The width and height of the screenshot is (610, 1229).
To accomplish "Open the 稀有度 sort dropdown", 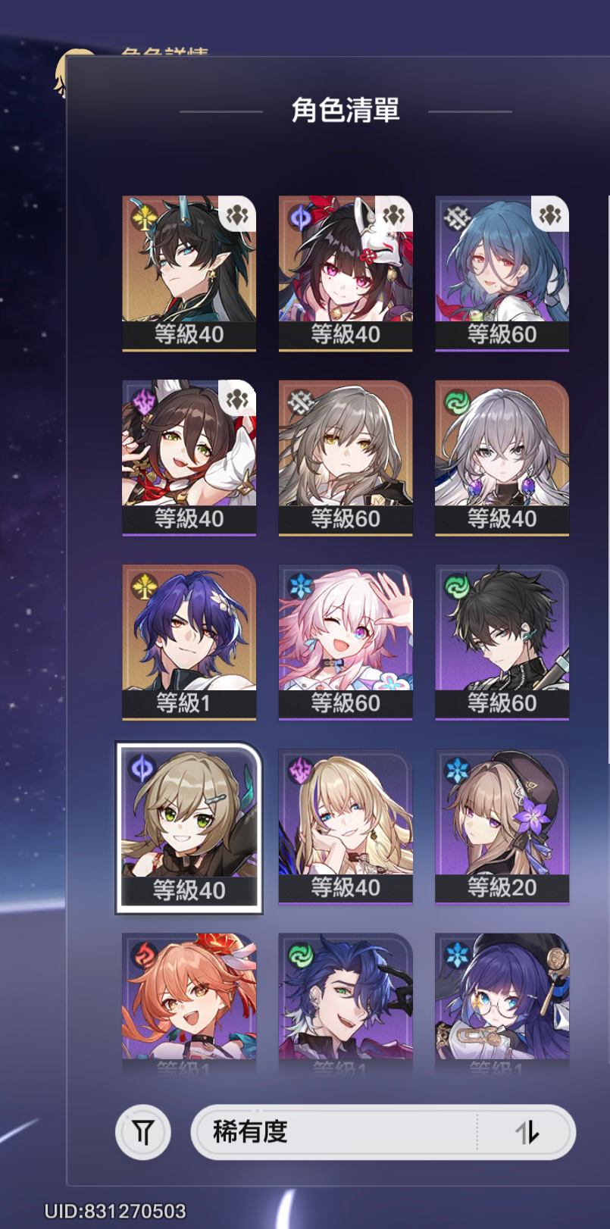I will (383, 1132).
